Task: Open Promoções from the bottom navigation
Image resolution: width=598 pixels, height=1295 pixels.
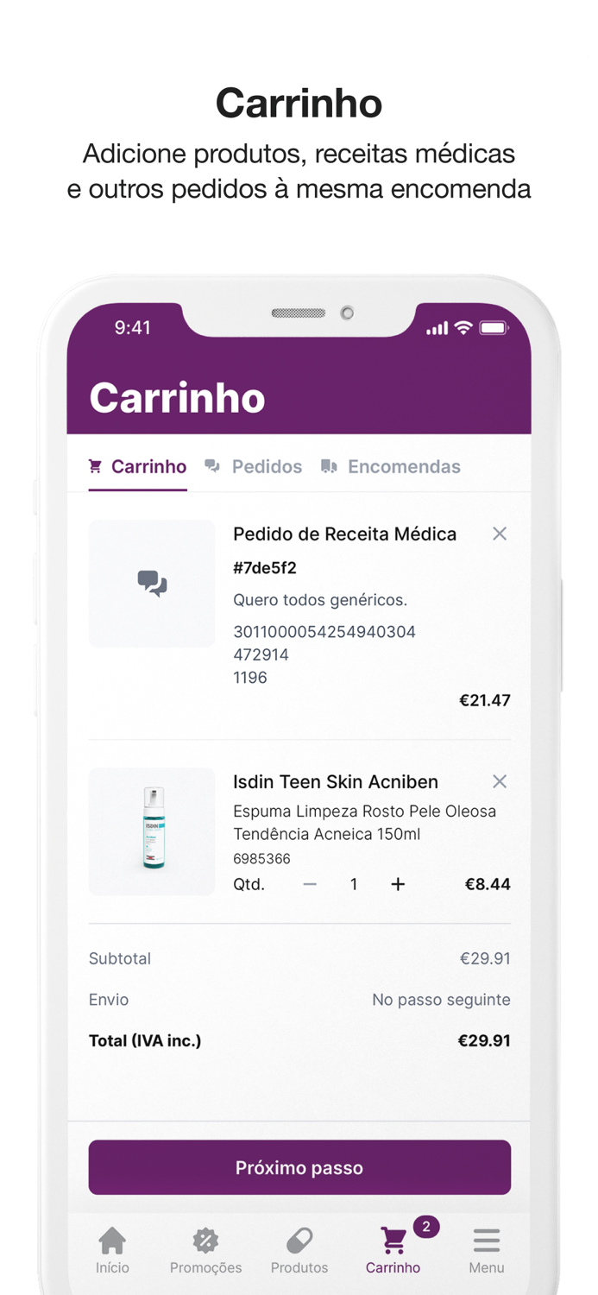Action: (205, 1239)
